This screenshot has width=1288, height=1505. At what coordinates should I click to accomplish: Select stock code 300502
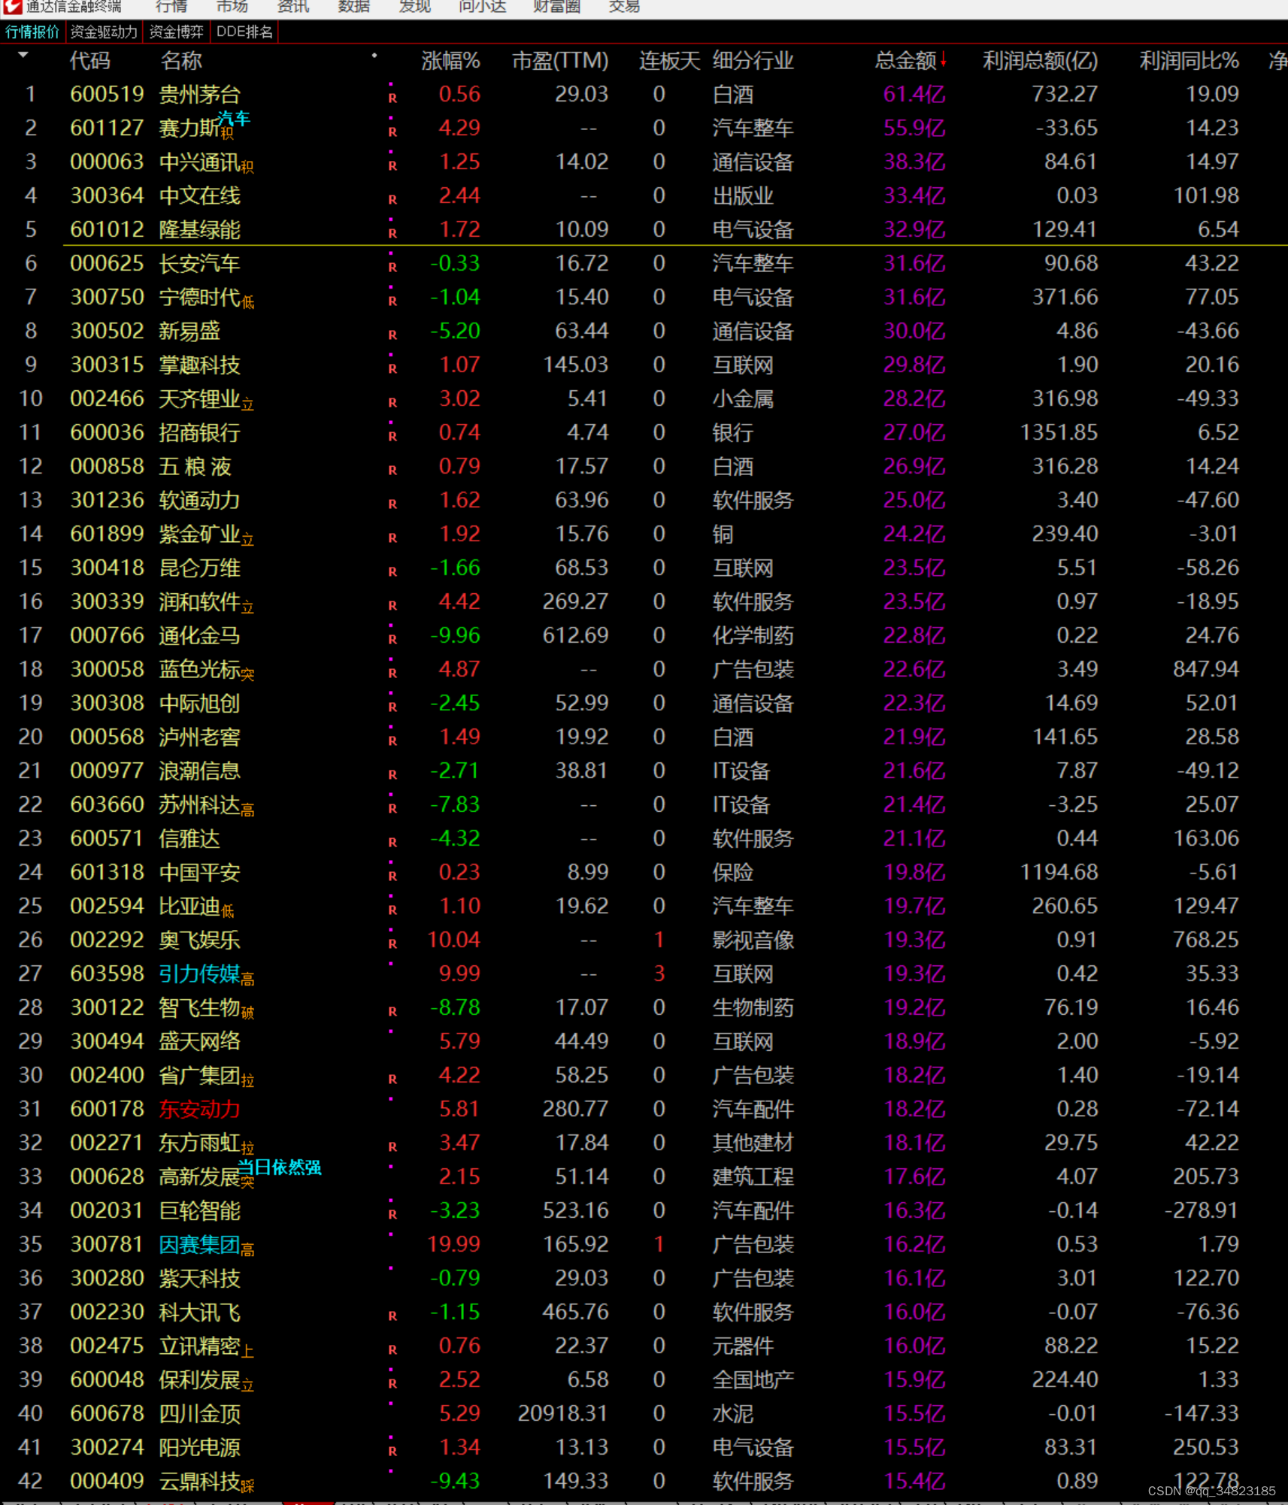click(x=107, y=331)
